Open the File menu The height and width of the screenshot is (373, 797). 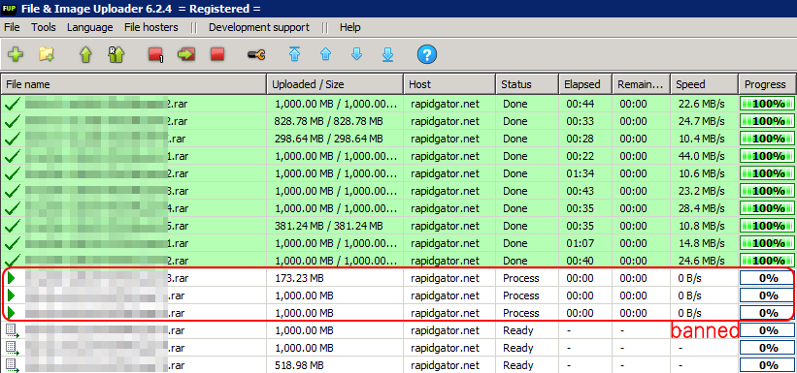(12, 27)
